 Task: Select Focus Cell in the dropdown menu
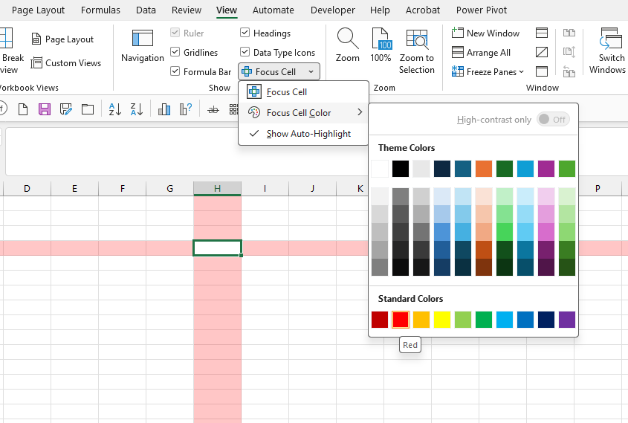pyautogui.click(x=303, y=92)
